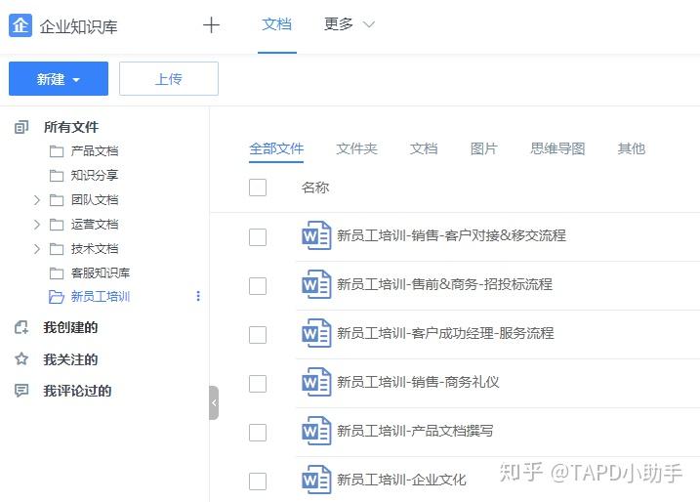Click the 我创建的 document-plus icon
This screenshot has height=502, width=700.
[21, 327]
